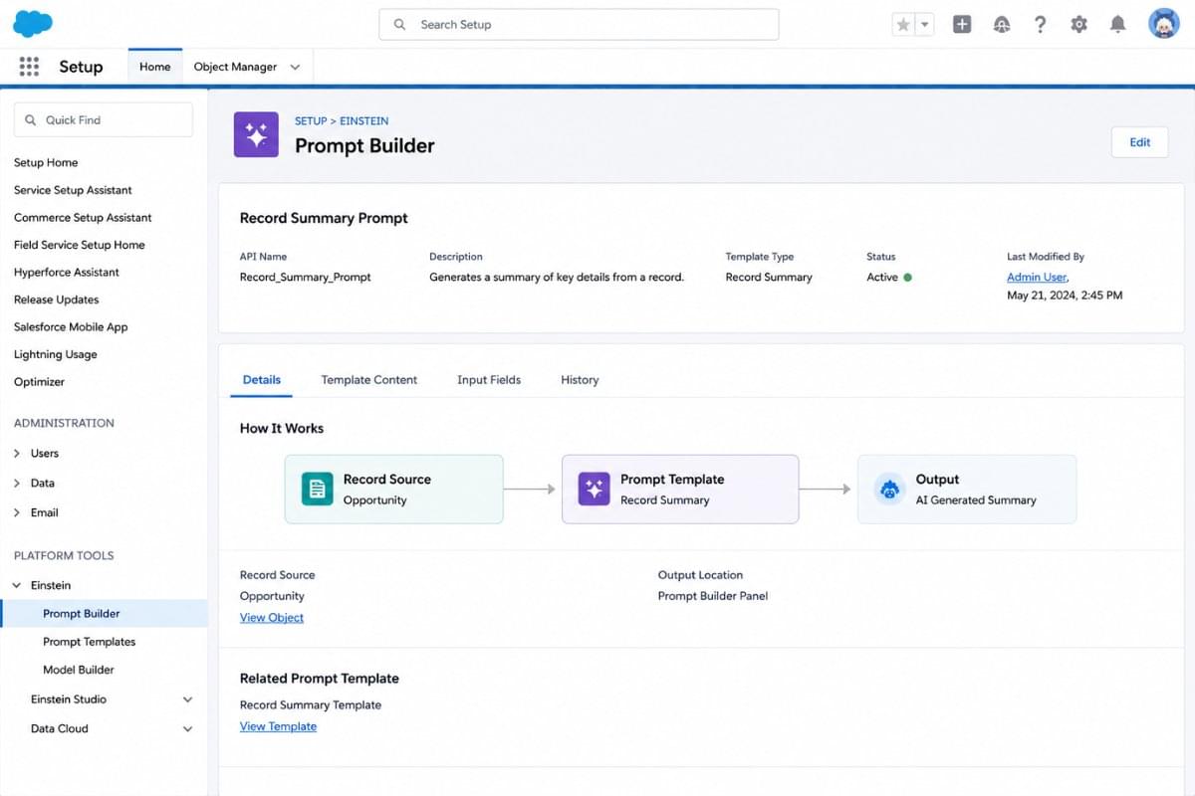
Task: Click the View Template link
Action: pyautogui.click(x=278, y=726)
